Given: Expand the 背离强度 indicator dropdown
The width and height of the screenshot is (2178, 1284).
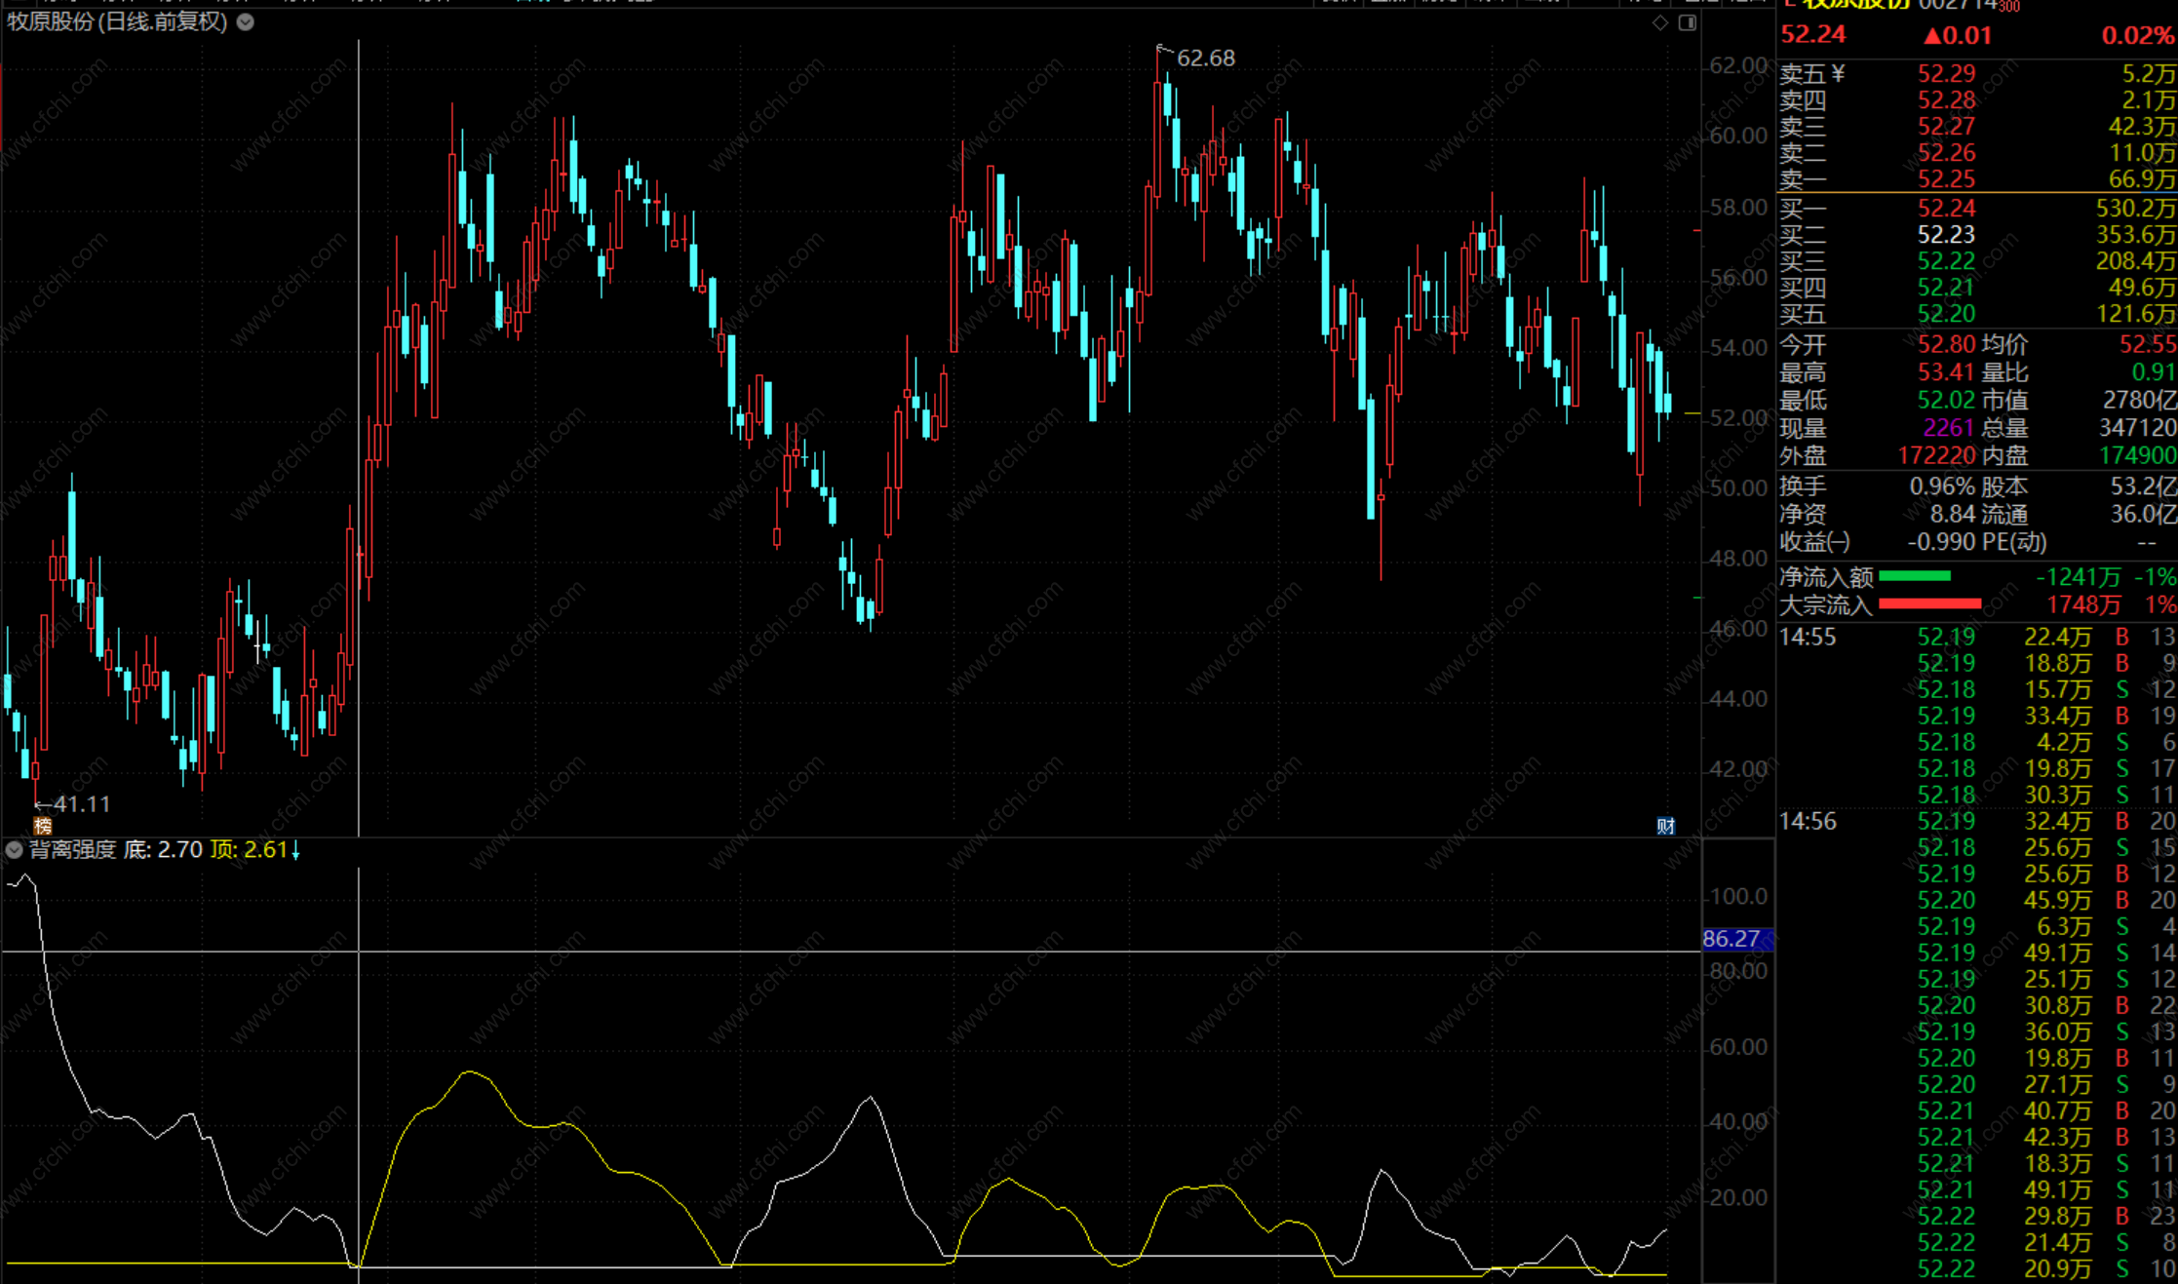Looking at the screenshot, I should coord(14,850).
